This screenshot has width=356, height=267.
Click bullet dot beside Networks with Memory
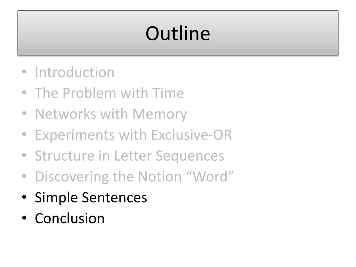(24, 114)
